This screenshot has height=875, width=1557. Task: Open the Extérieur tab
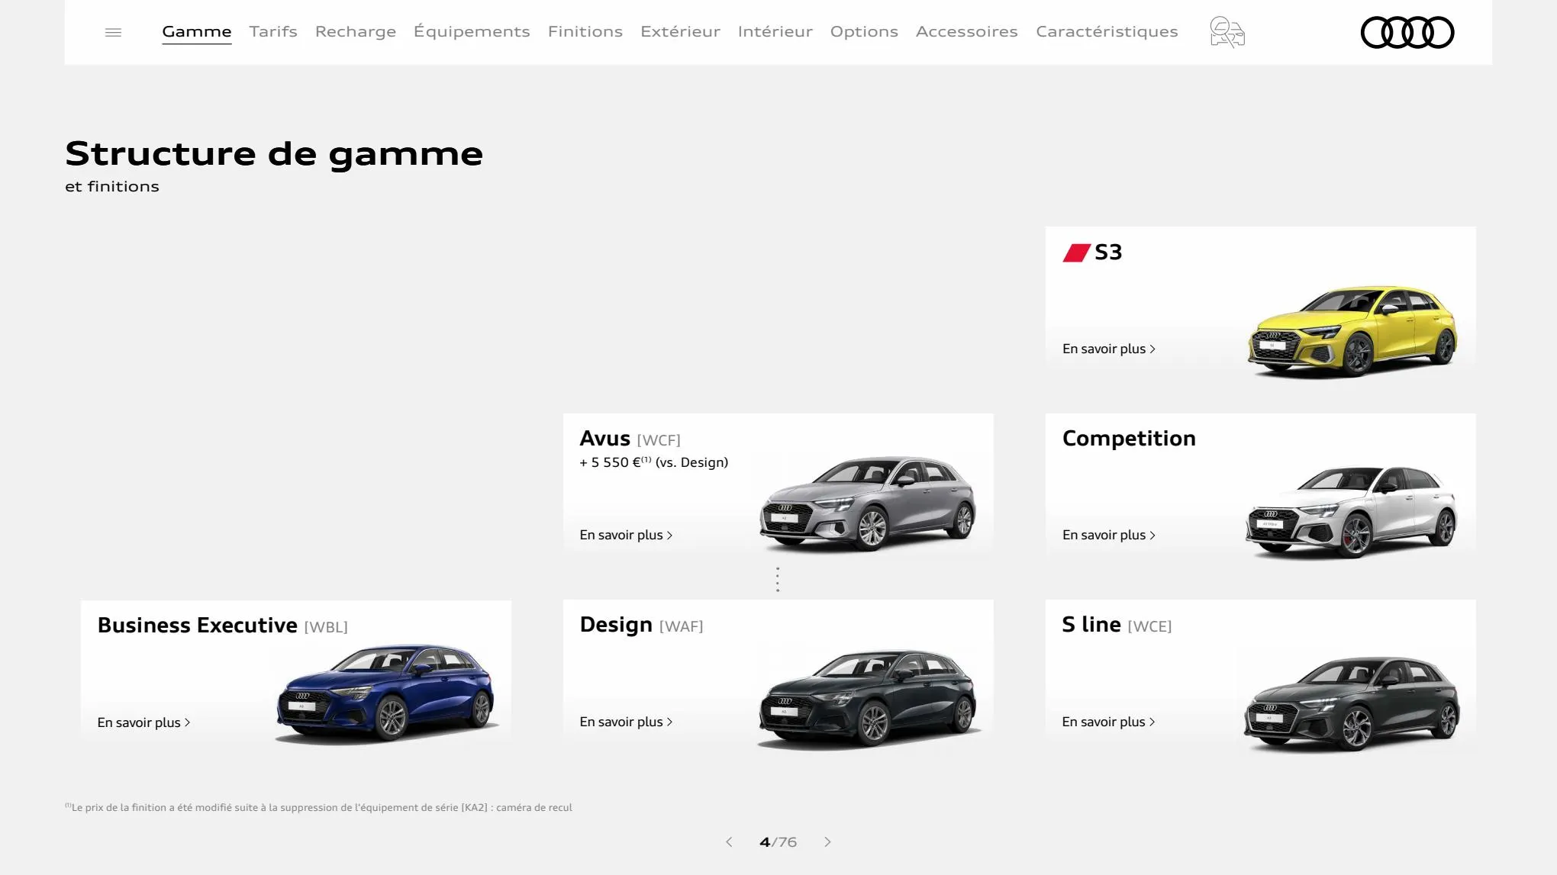point(680,31)
